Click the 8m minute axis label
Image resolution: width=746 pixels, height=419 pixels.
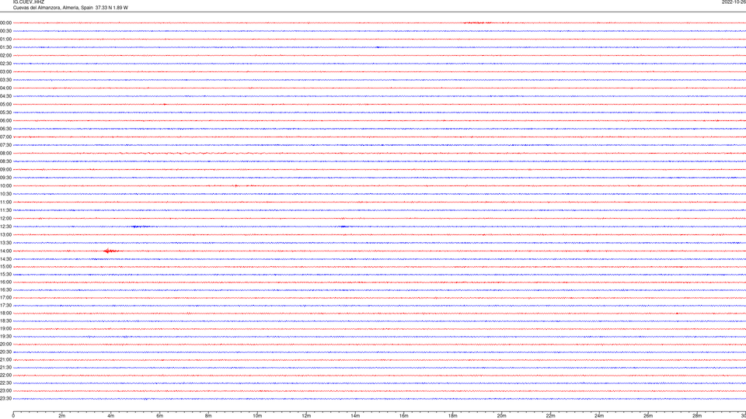208,416
